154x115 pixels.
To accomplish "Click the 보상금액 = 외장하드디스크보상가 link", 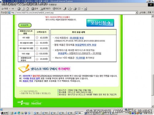I will [x=79, y=53].
